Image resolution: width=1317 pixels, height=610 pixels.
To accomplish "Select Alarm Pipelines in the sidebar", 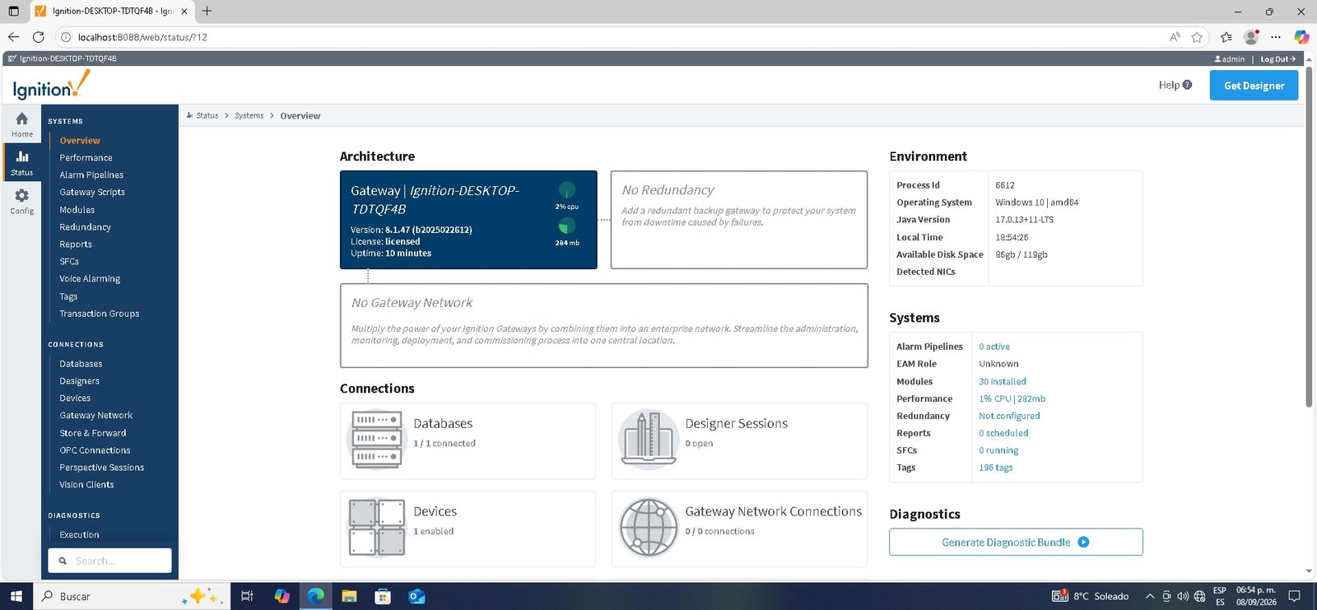I will click(91, 175).
